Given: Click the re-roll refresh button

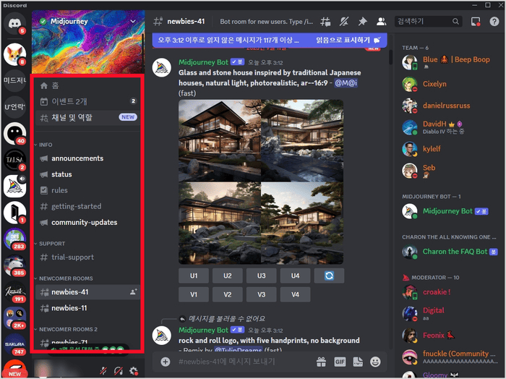Looking at the screenshot, I should click(329, 276).
